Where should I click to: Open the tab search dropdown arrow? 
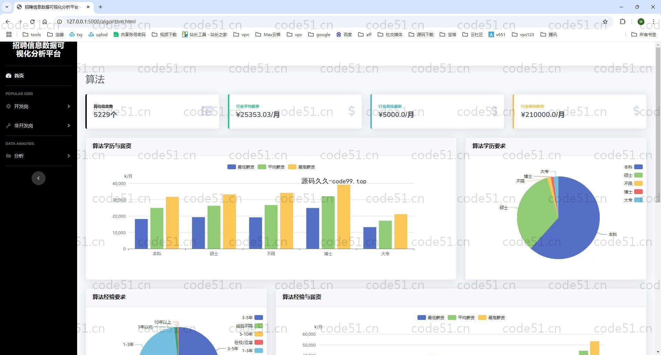point(7,7)
